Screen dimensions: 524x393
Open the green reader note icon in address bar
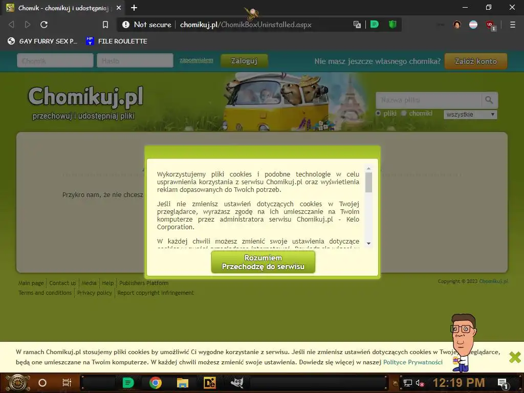point(374,25)
